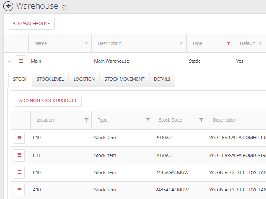The height and width of the screenshot is (199, 266).
Task: Select 2485AGACMUVZ code in A10 row
Action: (x=172, y=190)
